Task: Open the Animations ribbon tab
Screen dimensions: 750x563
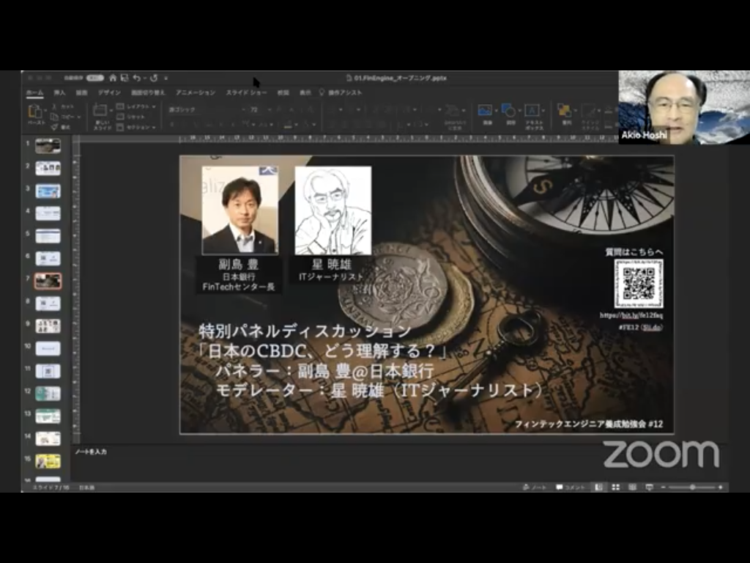Action: 195,92
